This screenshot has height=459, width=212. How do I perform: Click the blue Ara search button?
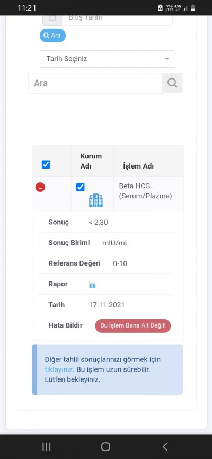(x=52, y=36)
